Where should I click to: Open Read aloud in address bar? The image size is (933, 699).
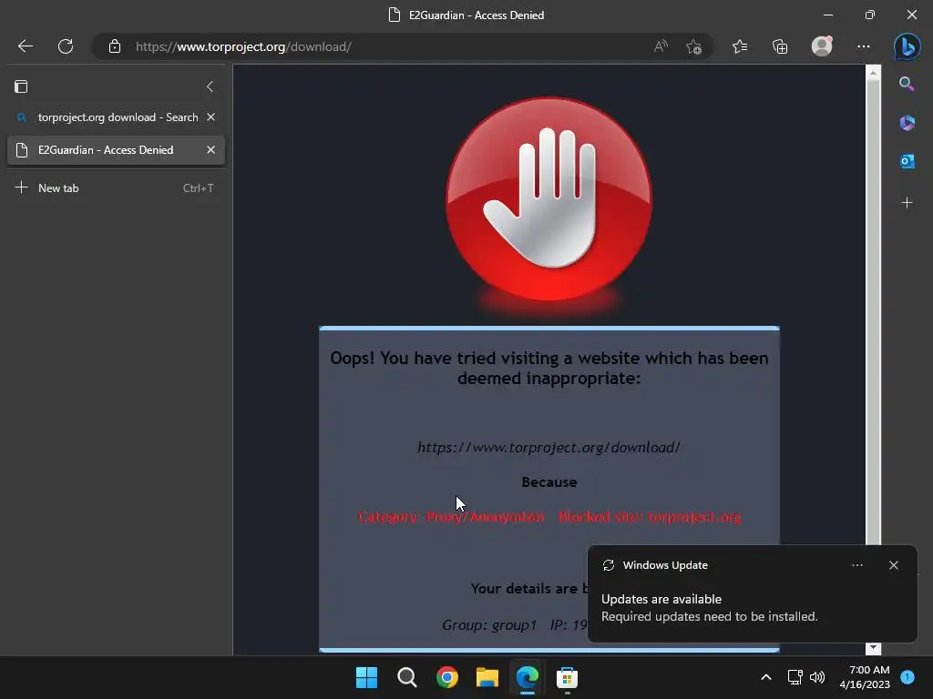tap(661, 46)
